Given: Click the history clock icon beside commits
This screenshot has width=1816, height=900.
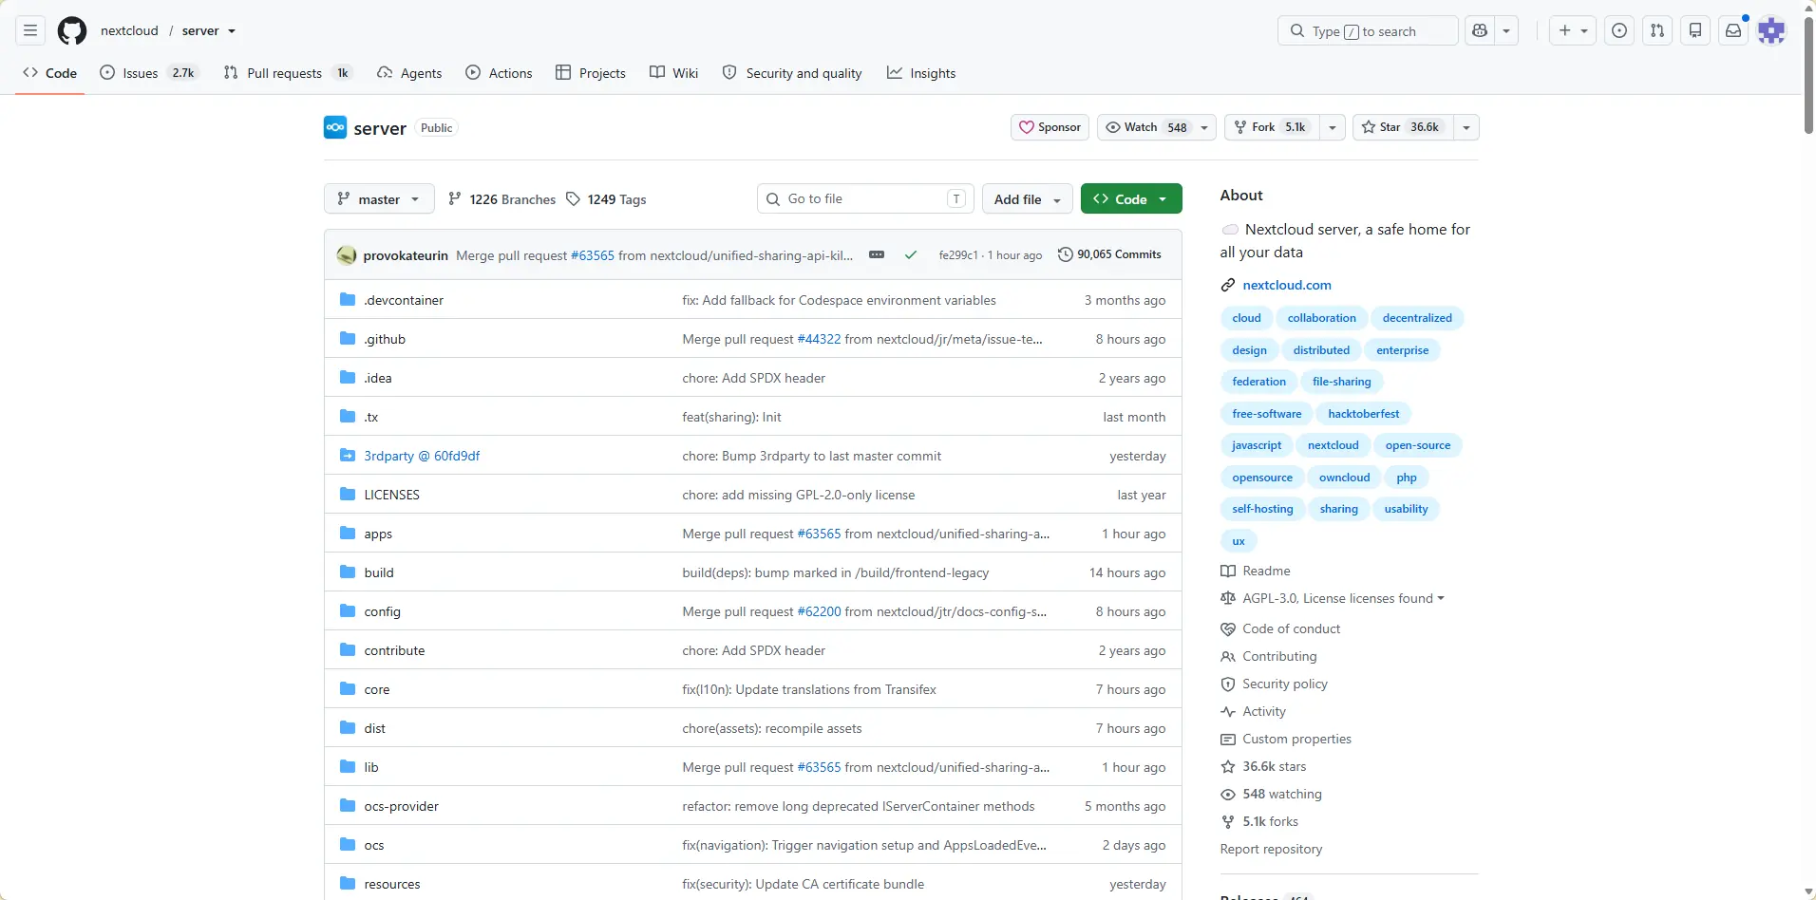Looking at the screenshot, I should click(x=1066, y=254).
